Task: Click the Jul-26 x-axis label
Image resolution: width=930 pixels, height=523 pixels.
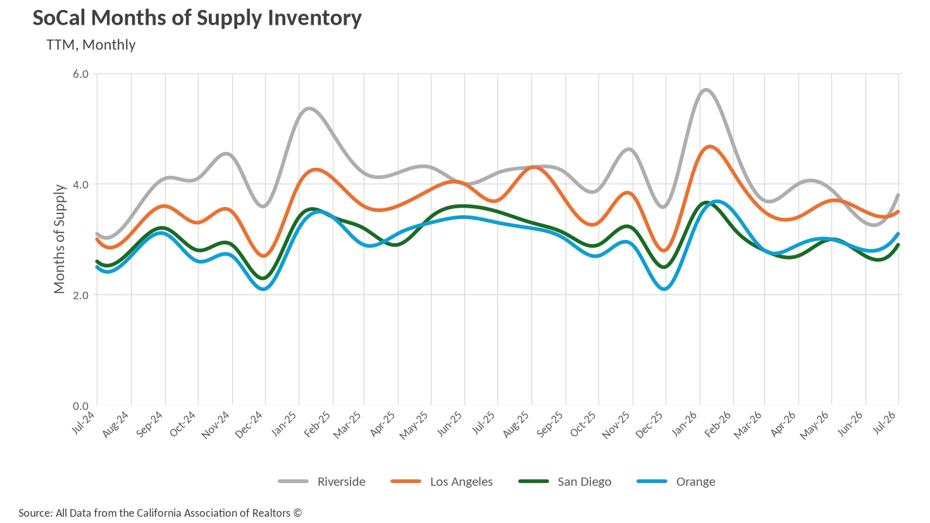Action: (886, 422)
